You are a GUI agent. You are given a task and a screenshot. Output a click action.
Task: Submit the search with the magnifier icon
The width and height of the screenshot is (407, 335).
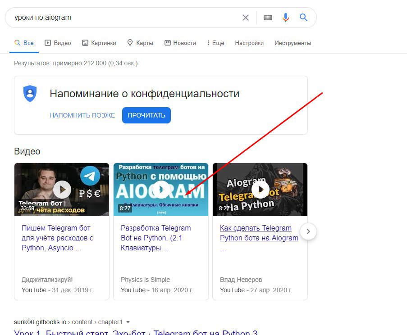click(303, 18)
